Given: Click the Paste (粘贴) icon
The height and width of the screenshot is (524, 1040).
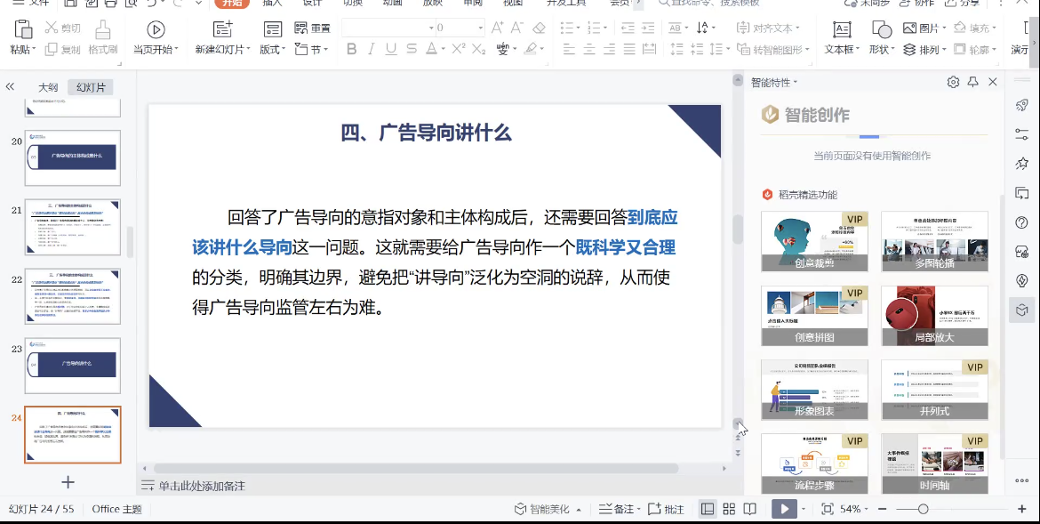Looking at the screenshot, I should pyautogui.click(x=23, y=30).
